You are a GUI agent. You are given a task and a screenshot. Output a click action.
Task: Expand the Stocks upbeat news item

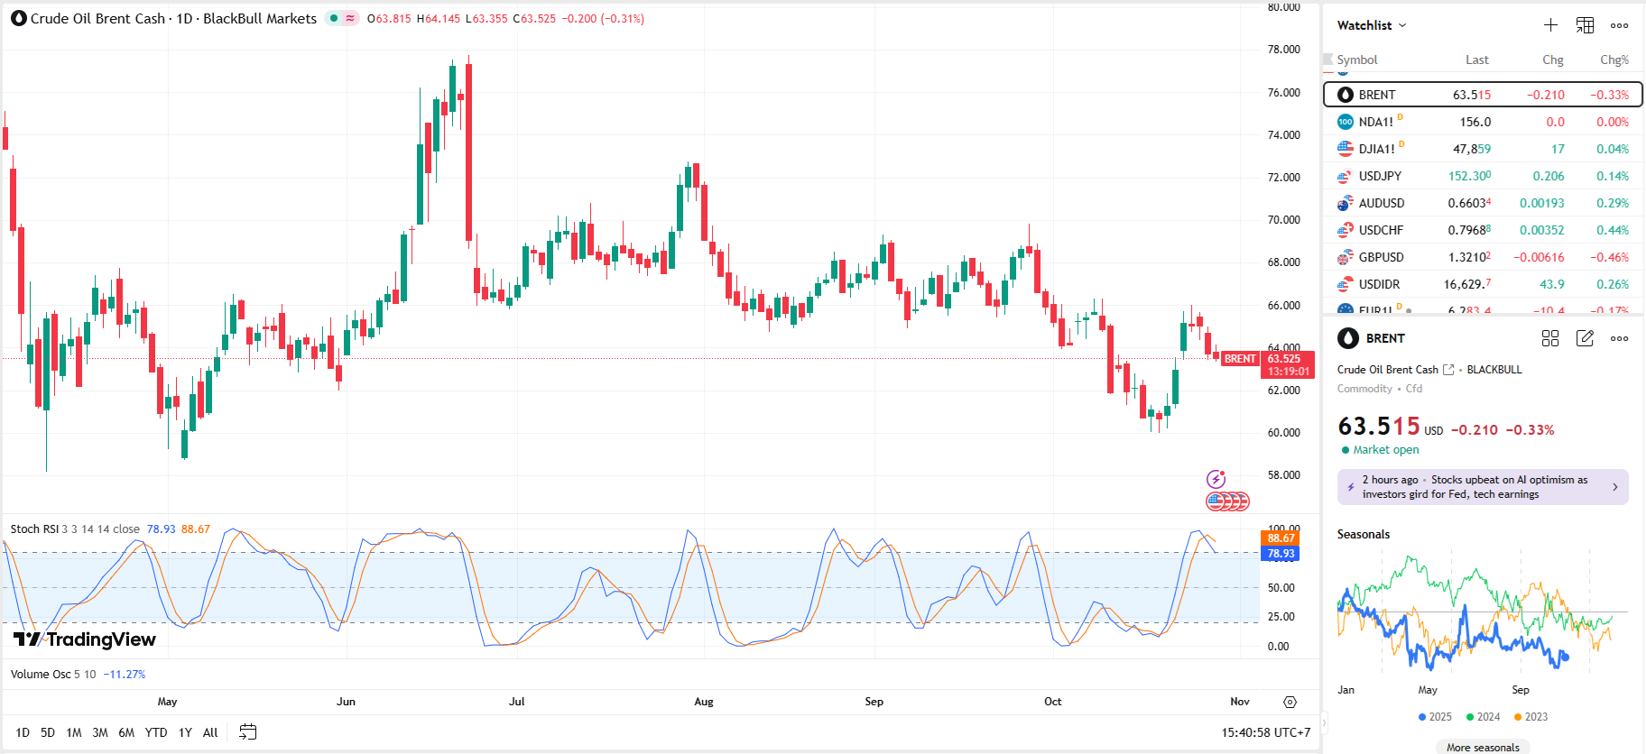click(1483, 487)
